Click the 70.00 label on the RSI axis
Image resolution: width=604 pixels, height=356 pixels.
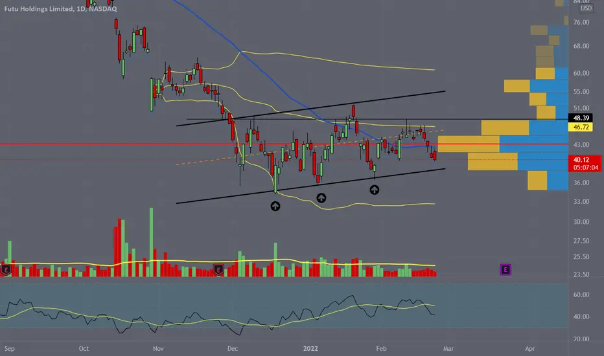click(x=581, y=339)
